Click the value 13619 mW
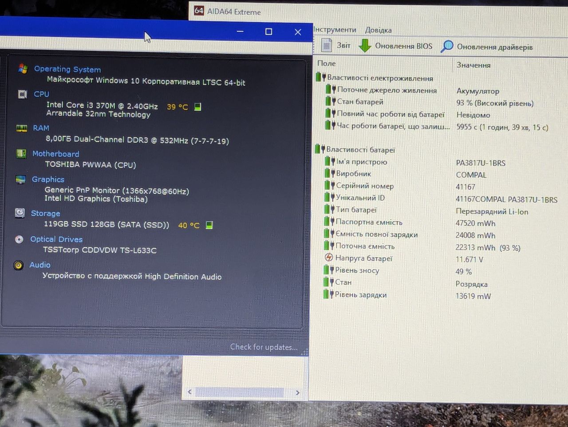 473,296
